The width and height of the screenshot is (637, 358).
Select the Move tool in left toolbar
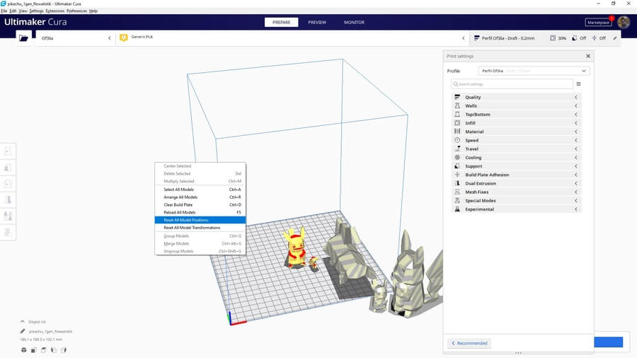coord(8,151)
